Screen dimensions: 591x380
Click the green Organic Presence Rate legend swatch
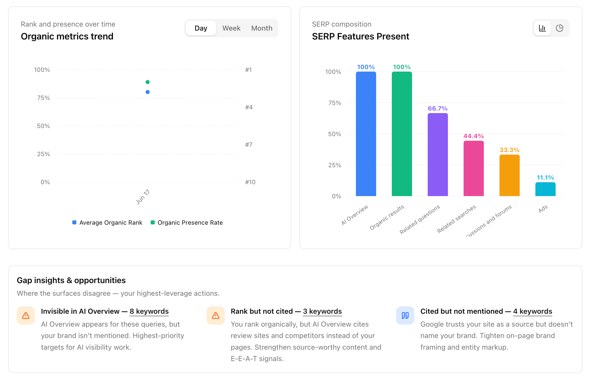153,222
